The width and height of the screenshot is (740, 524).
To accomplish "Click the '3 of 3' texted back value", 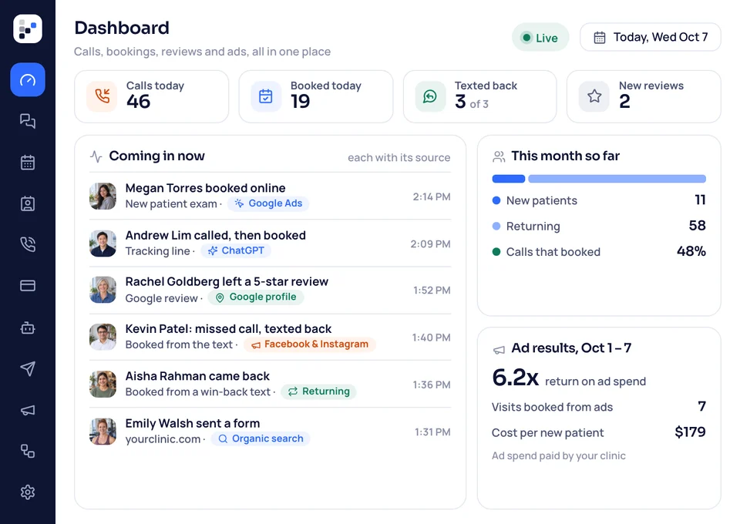I will tap(472, 102).
